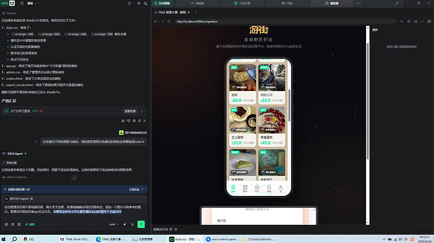Screen dimensions: 434x243
Task: Reload the embedded browser page
Action: pos(169,21)
